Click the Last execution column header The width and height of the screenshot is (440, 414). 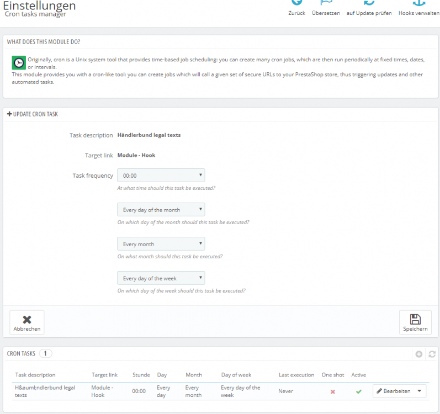pyautogui.click(x=296, y=375)
